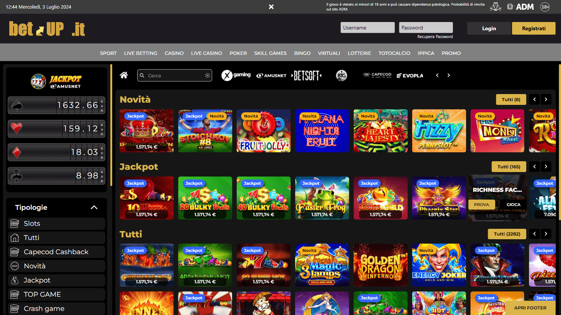Open PROMO menu

(451, 53)
